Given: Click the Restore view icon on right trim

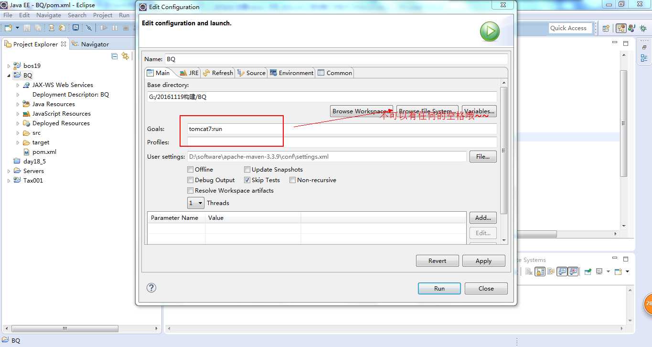Looking at the screenshot, I should point(644,47).
